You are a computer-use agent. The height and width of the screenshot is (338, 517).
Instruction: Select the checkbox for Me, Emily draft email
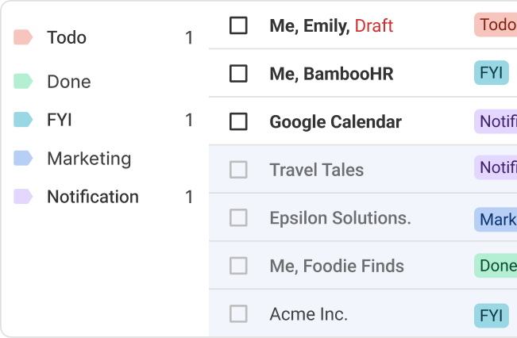[x=238, y=25]
